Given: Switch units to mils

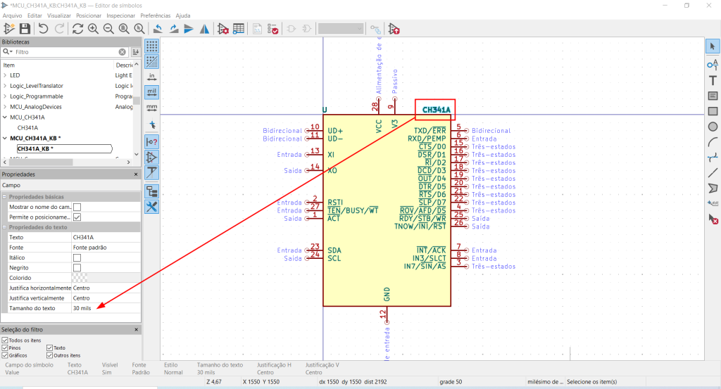Looking at the screenshot, I should click(x=152, y=92).
